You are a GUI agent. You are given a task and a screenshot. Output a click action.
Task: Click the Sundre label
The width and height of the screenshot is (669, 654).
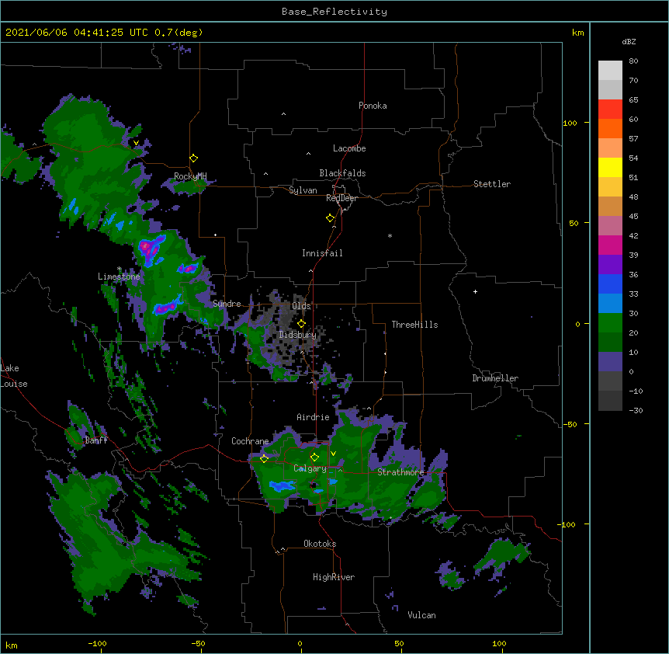227,304
